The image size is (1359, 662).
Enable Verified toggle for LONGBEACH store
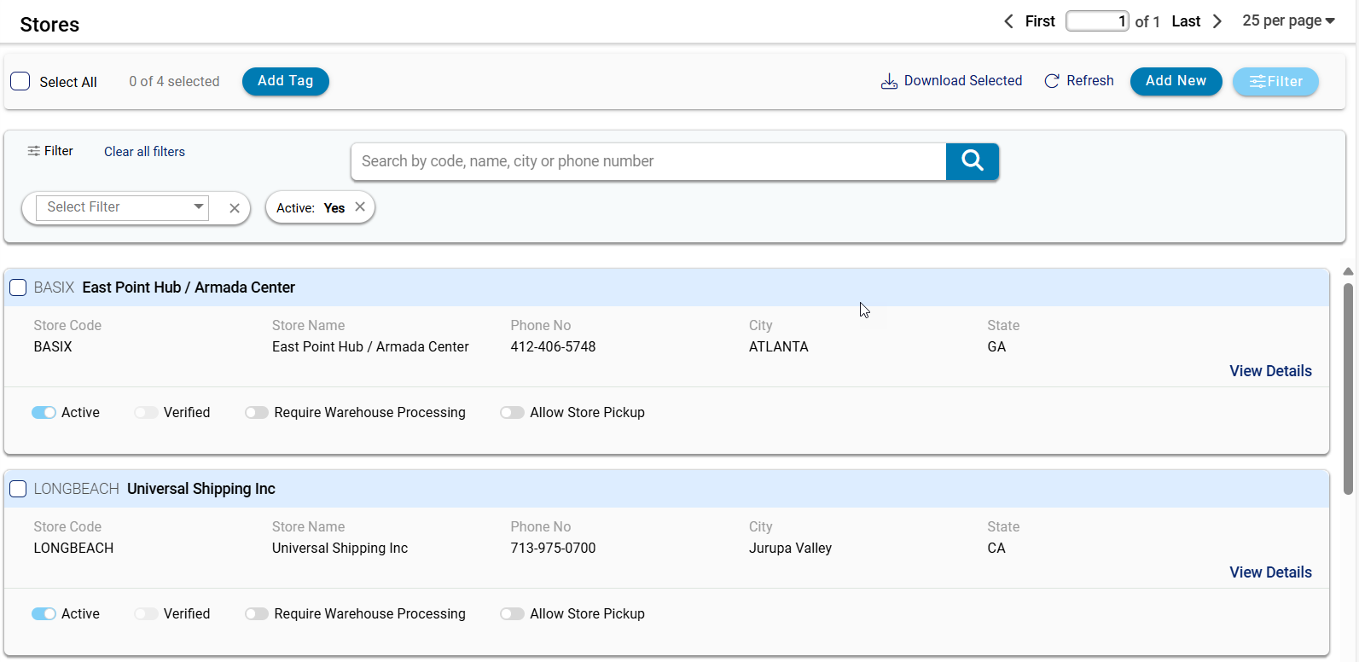pos(146,614)
